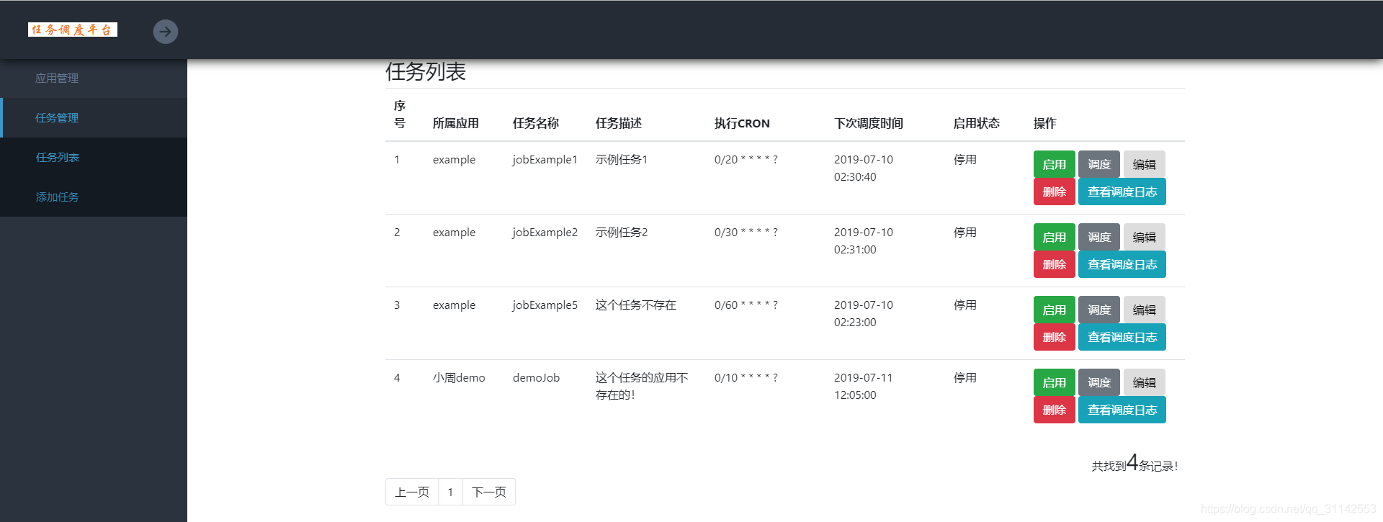Image resolution: width=1383 pixels, height=522 pixels.
Task: Click the 任务名称 column header
Action: [536, 123]
